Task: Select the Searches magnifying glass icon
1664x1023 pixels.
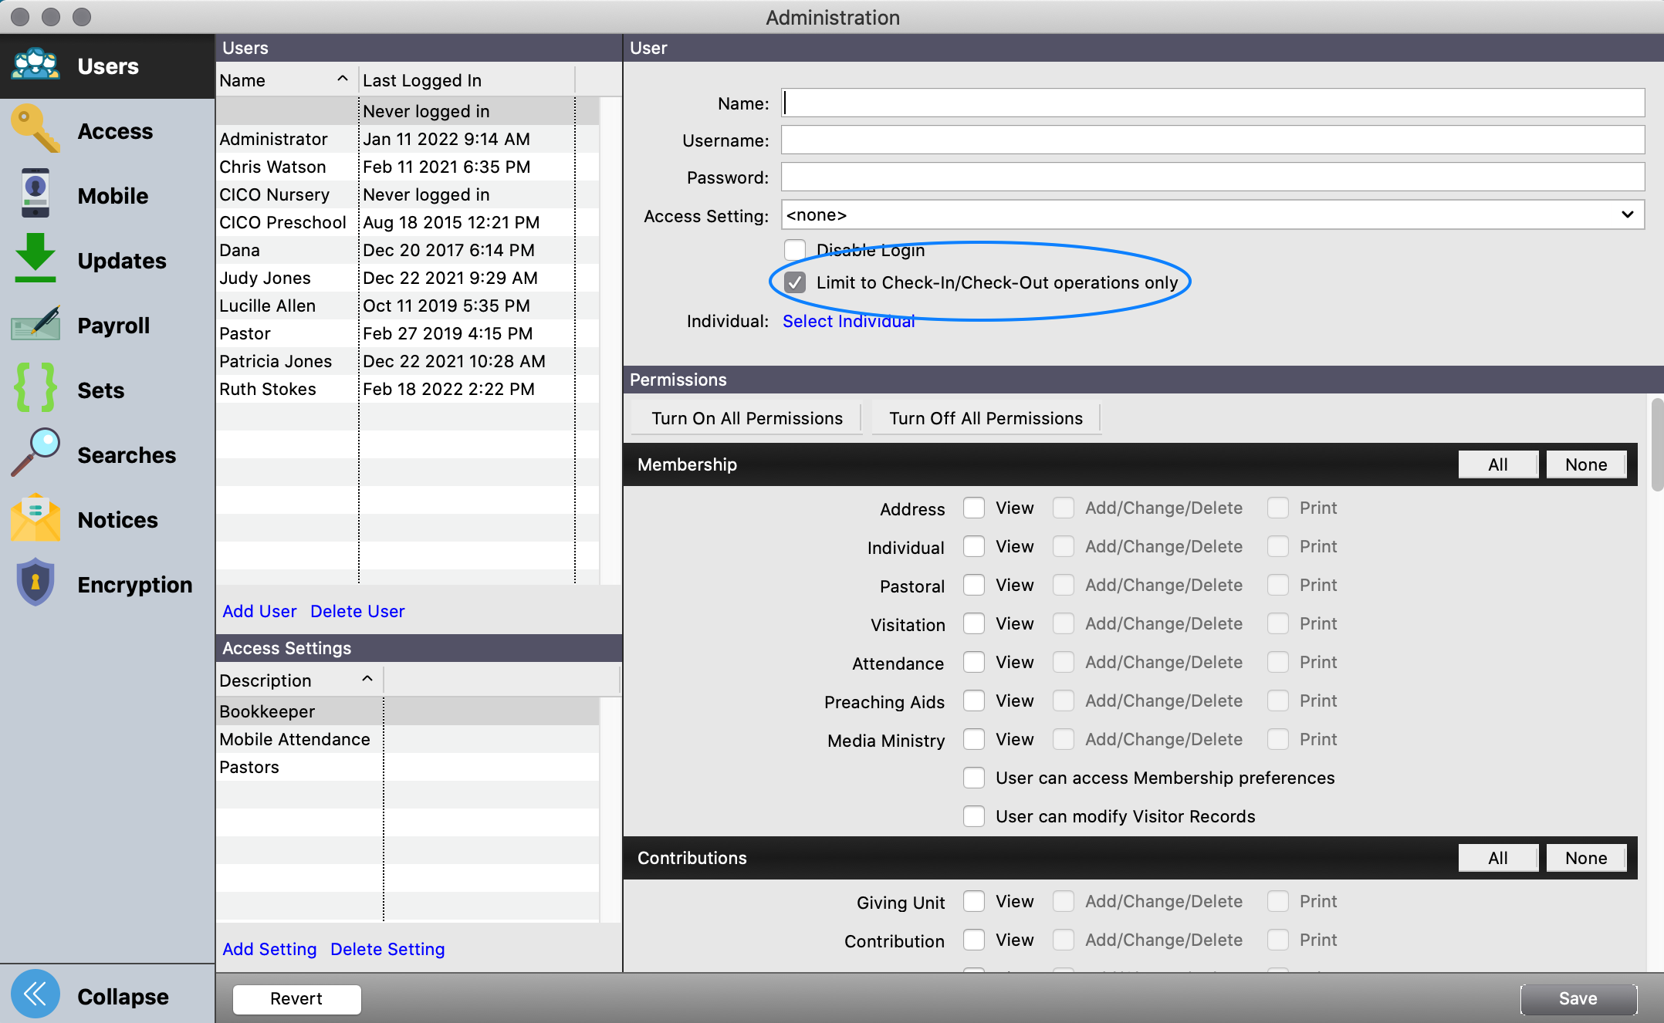Action: coord(35,453)
